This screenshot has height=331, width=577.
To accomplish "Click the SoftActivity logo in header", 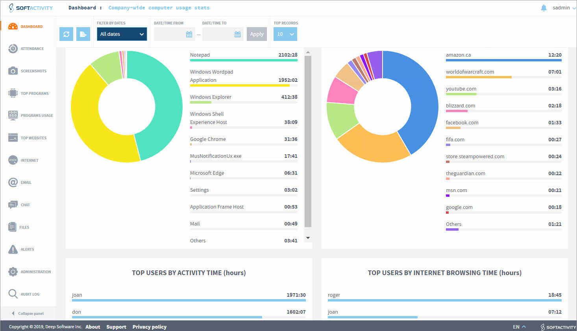I will (30, 7).
